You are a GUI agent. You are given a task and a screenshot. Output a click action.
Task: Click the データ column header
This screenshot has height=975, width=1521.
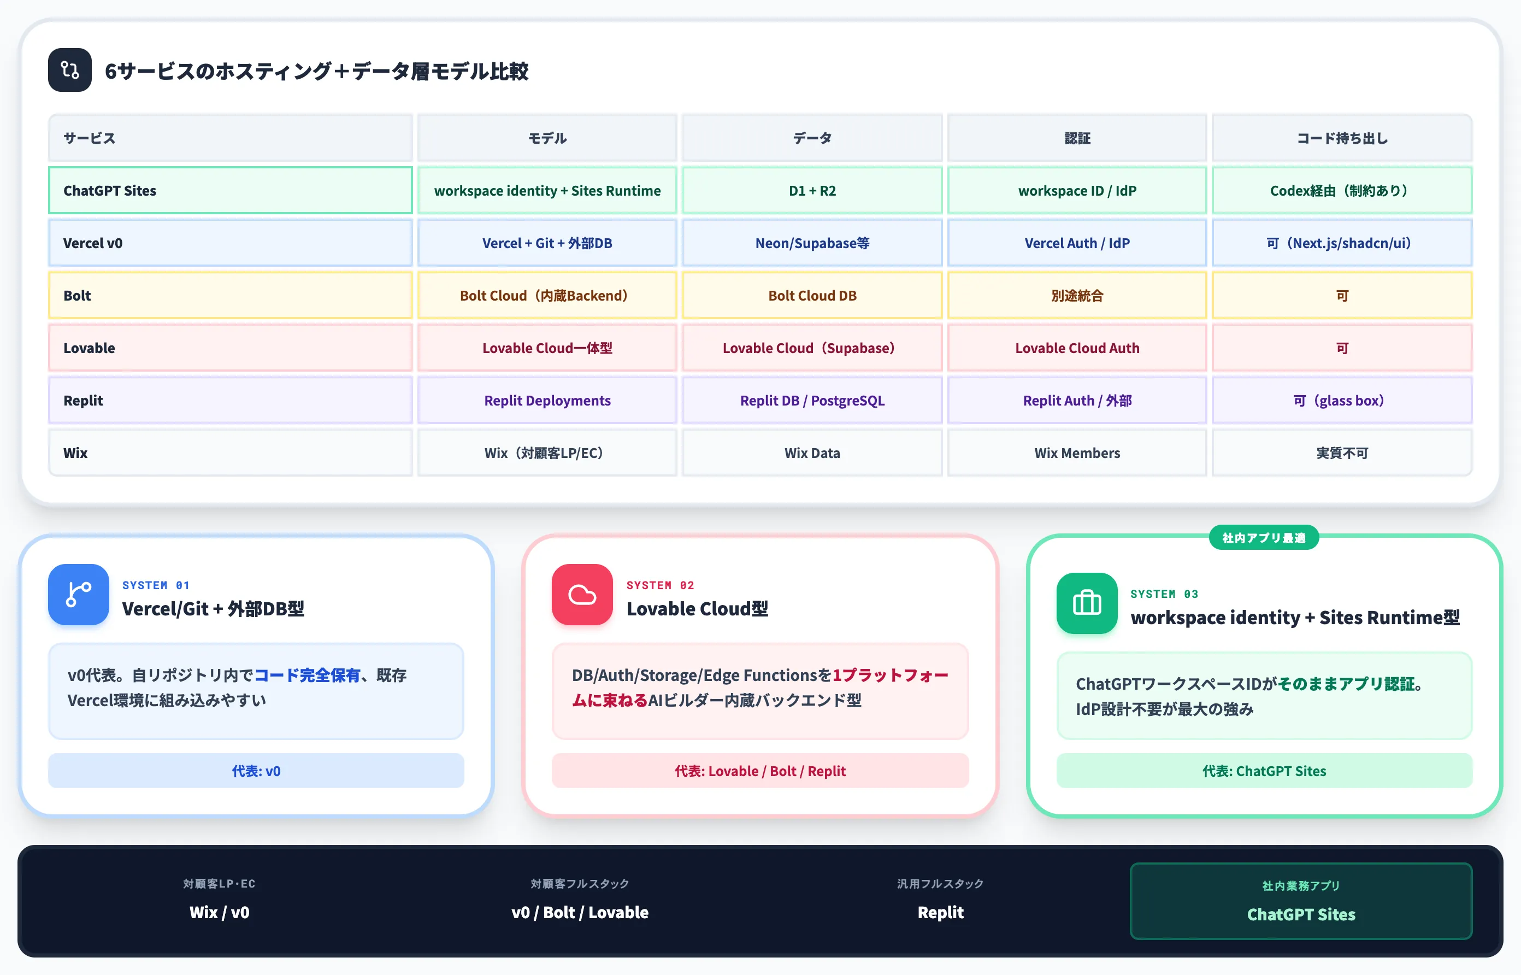click(x=812, y=138)
